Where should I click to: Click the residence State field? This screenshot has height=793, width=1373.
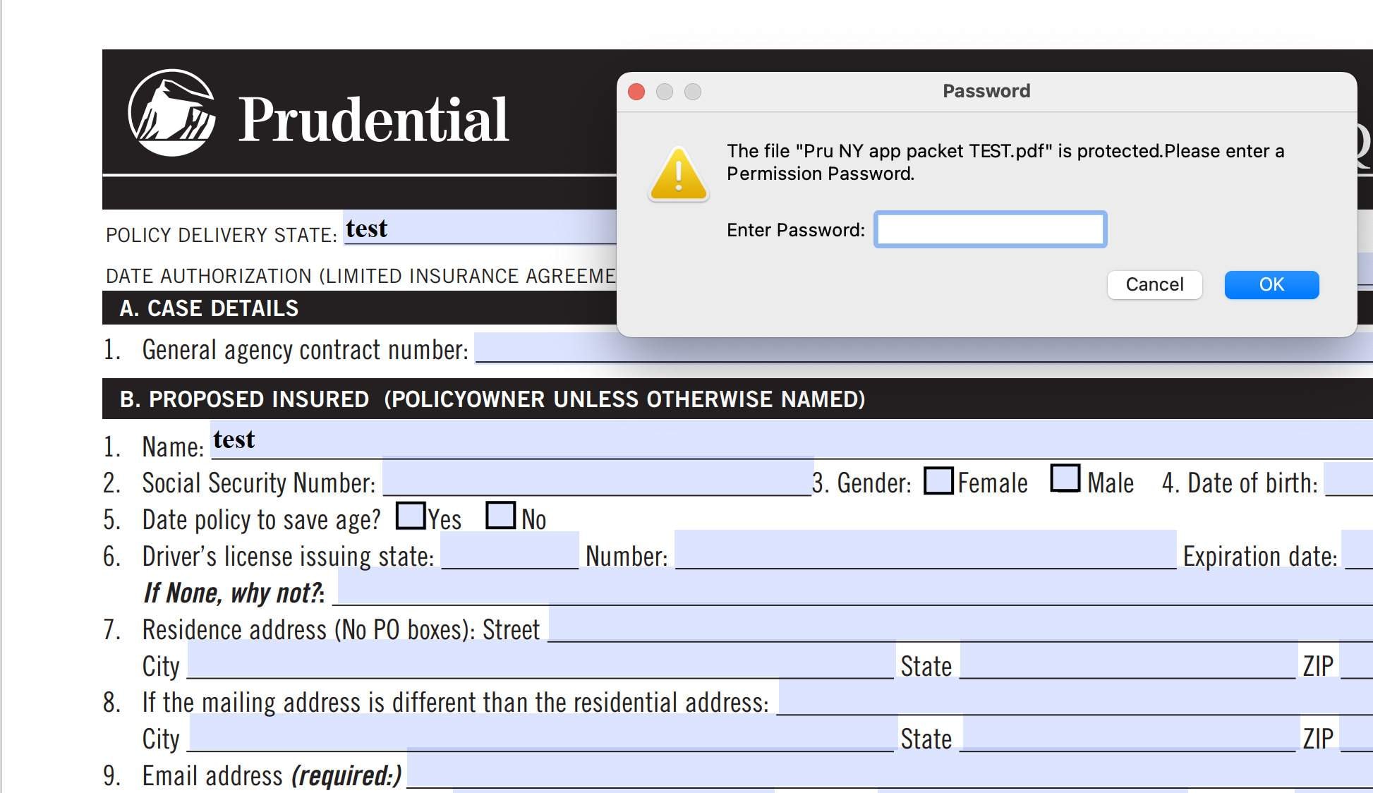pyautogui.click(x=1128, y=660)
